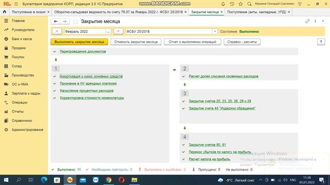
Task: Launch Microsoft Edge from taskbar
Action: [44, 180]
